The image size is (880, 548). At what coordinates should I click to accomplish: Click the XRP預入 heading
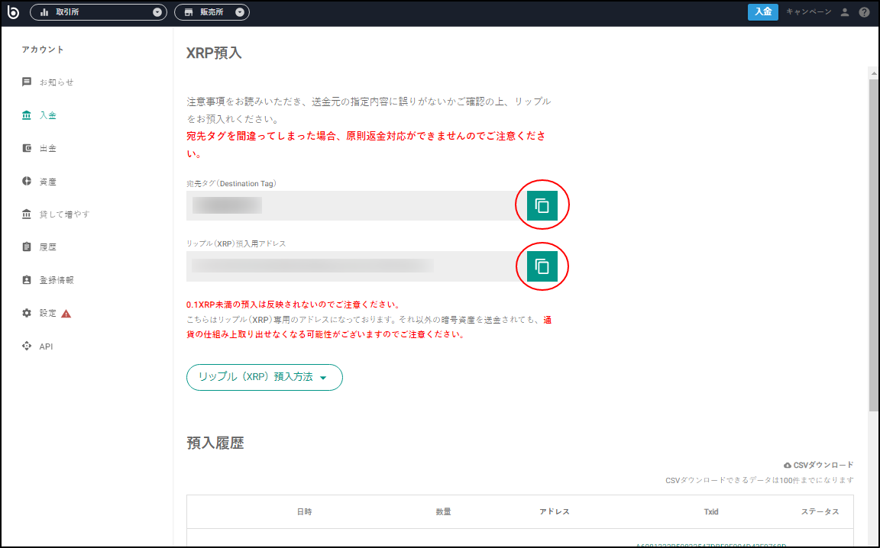(x=214, y=53)
